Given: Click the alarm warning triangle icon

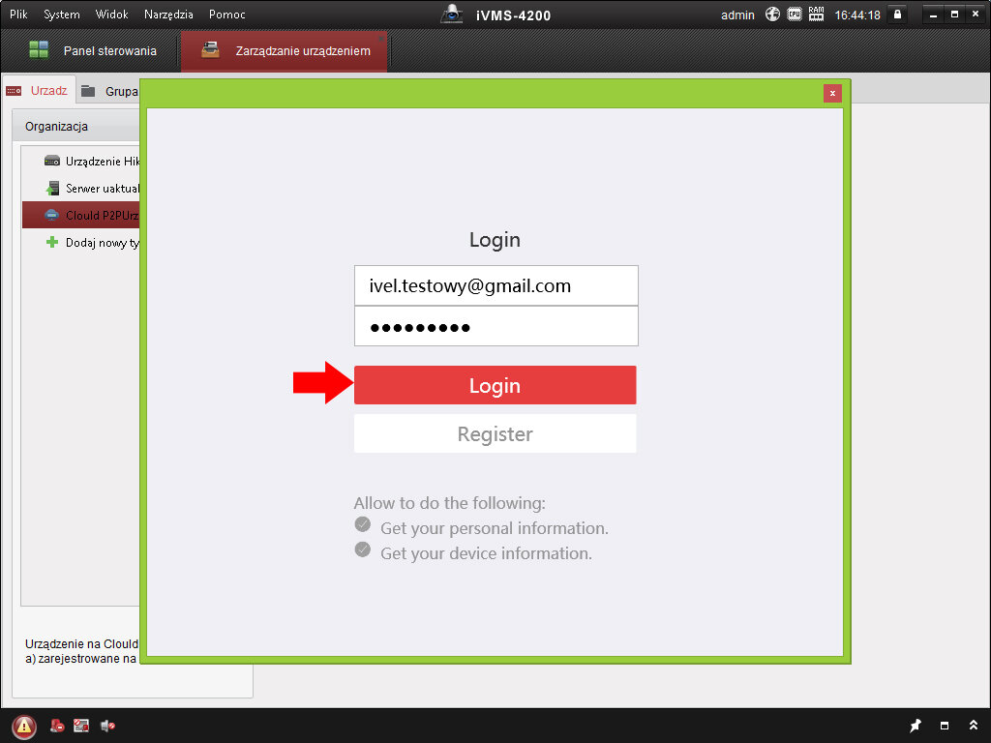Looking at the screenshot, I should (24, 727).
